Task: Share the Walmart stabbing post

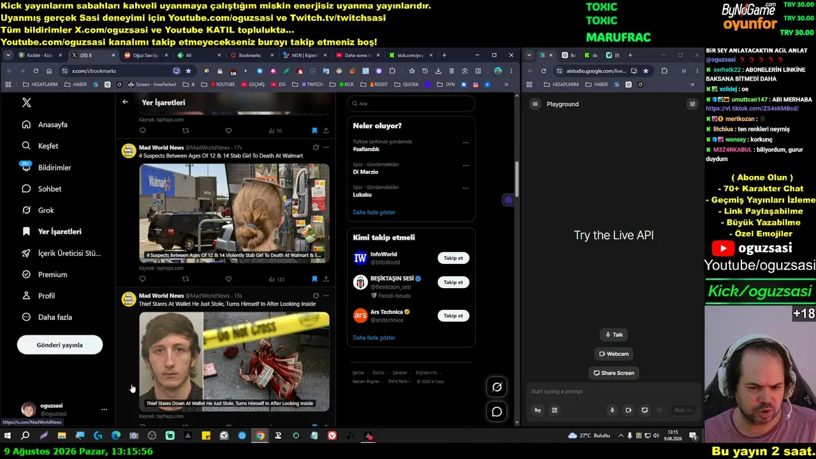Action: [326, 279]
